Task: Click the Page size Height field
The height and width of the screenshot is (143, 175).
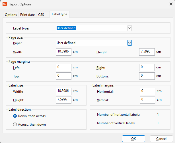Action: tap(147, 52)
